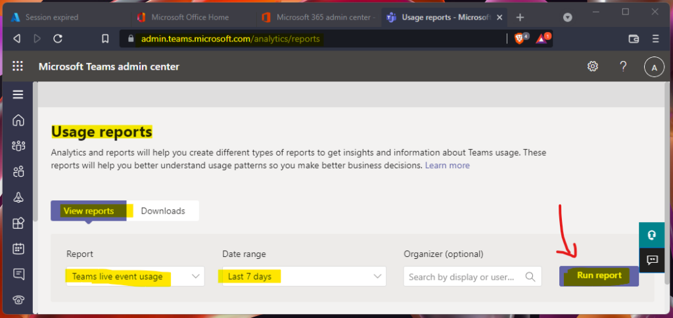Open the tab search dropdown arrow

[x=567, y=18]
